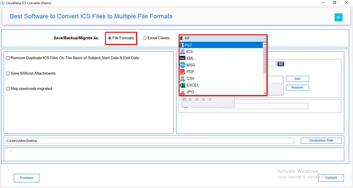353x188 pixels.
Task: Choose CSV from the format list
Action: pos(221,78)
